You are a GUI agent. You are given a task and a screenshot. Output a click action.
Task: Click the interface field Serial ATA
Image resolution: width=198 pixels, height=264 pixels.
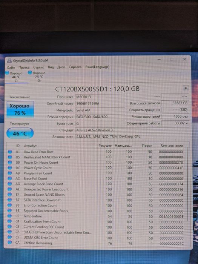[100, 110]
